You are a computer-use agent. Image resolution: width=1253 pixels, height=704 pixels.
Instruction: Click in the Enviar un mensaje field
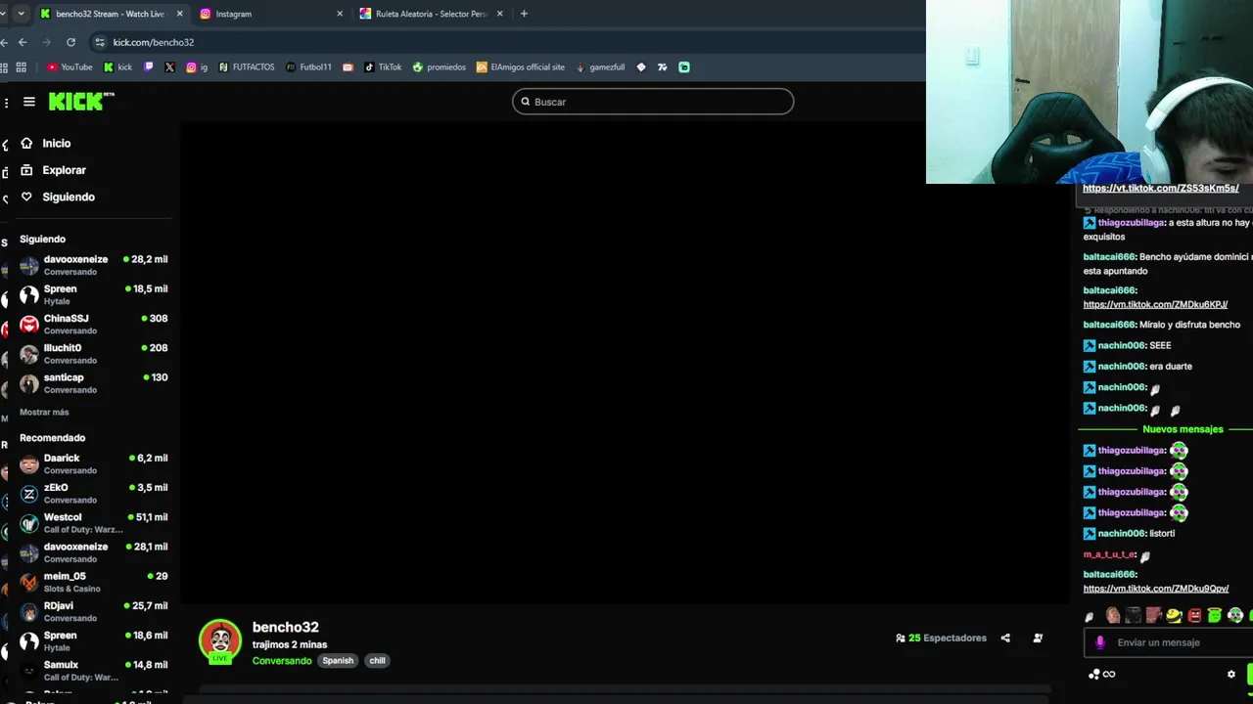coord(1170,642)
